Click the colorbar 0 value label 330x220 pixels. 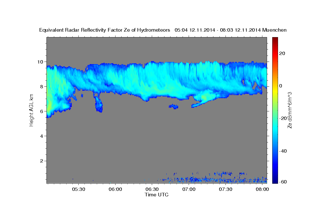click(x=281, y=86)
